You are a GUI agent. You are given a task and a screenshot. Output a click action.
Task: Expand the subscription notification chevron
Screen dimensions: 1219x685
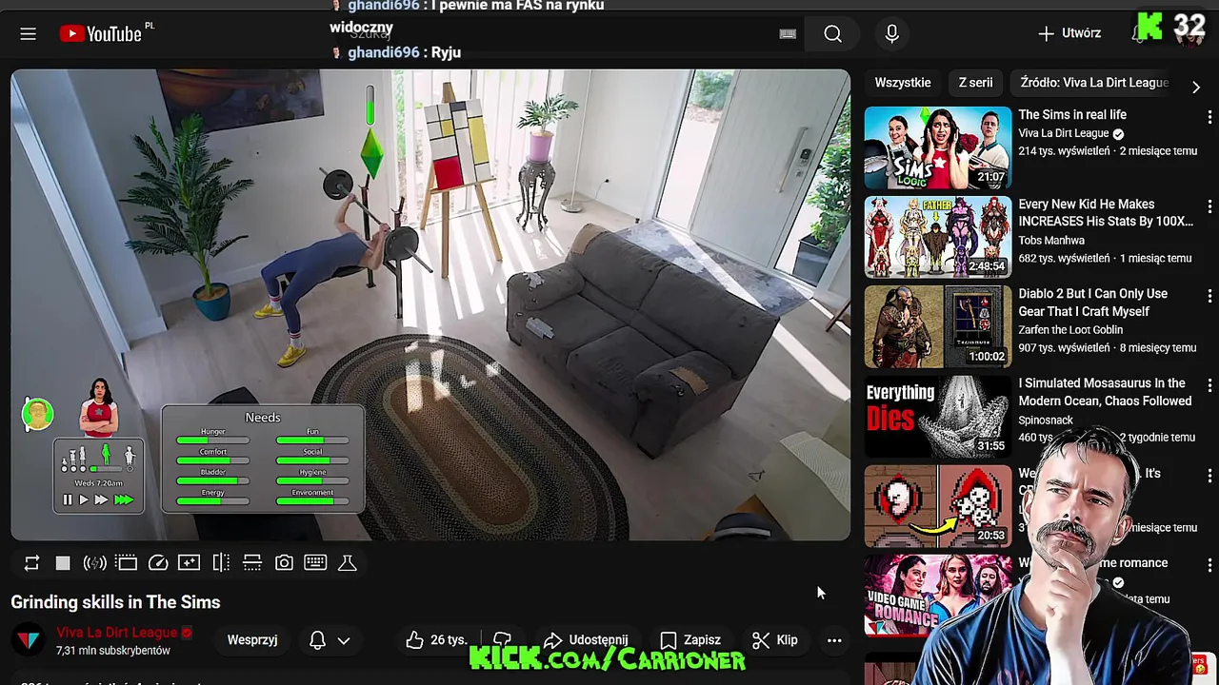[x=344, y=640]
